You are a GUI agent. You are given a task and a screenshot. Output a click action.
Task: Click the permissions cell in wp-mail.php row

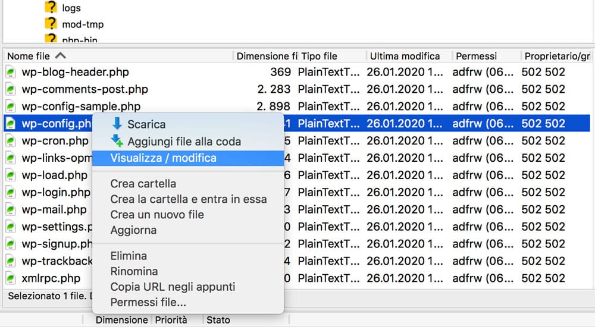point(483,210)
